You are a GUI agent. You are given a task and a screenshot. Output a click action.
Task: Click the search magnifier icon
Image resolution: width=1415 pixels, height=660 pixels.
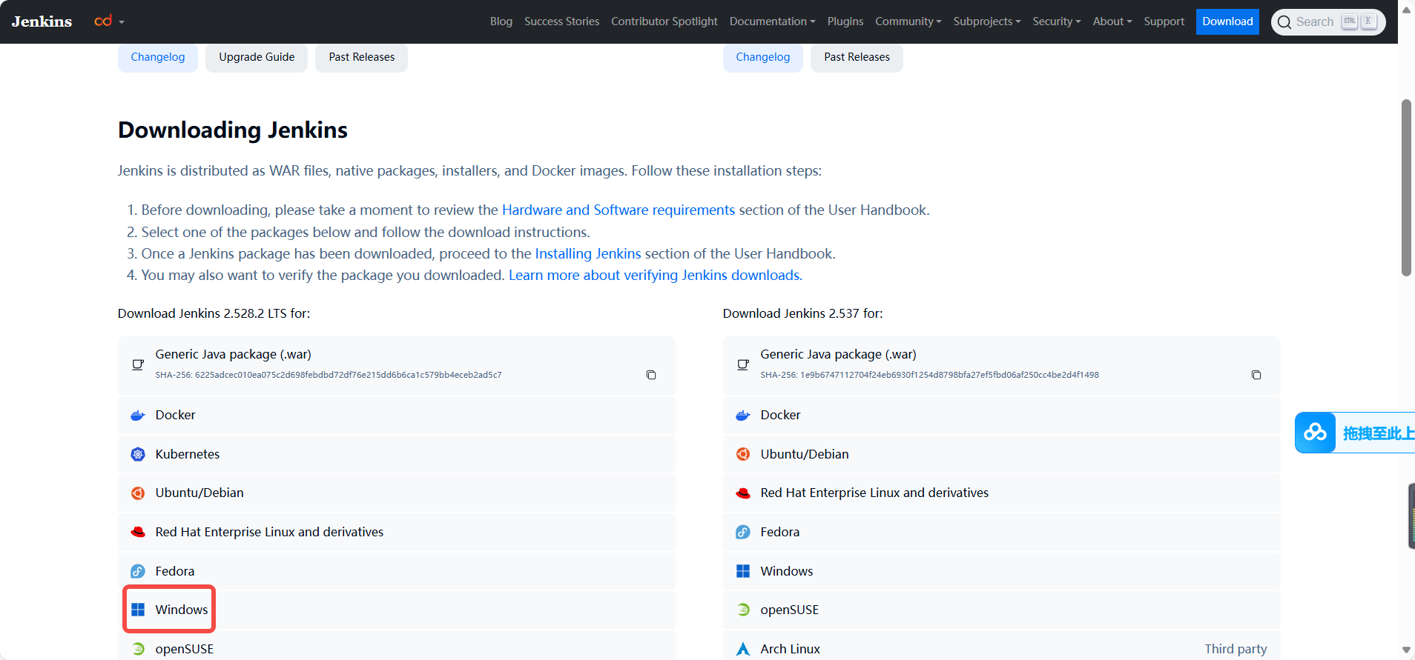1284,22
